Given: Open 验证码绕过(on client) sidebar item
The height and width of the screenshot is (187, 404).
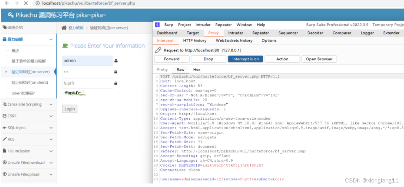Looking at the screenshot, I should pyautogui.click(x=30, y=82).
